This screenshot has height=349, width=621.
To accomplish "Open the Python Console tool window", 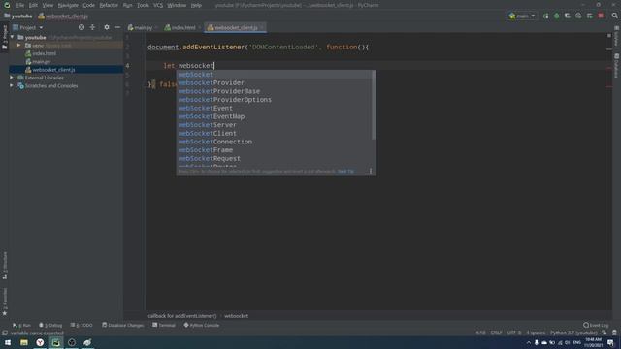I will (201, 325).
